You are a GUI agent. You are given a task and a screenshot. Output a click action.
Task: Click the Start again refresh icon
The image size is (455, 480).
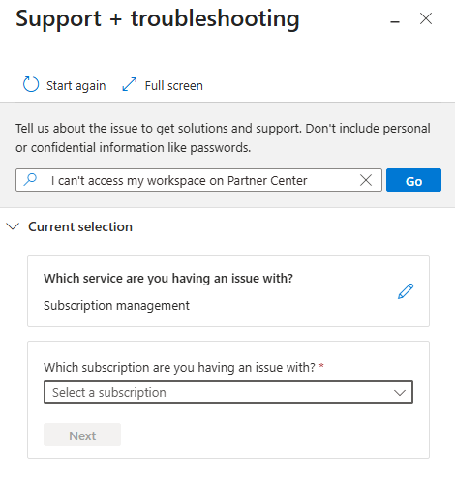[31, 84]
